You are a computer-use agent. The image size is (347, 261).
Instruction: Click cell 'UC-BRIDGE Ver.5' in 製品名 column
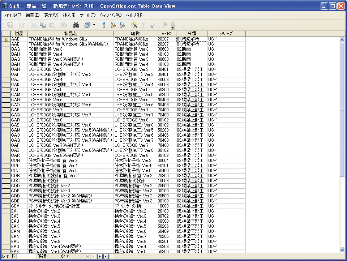pos(70,90)
